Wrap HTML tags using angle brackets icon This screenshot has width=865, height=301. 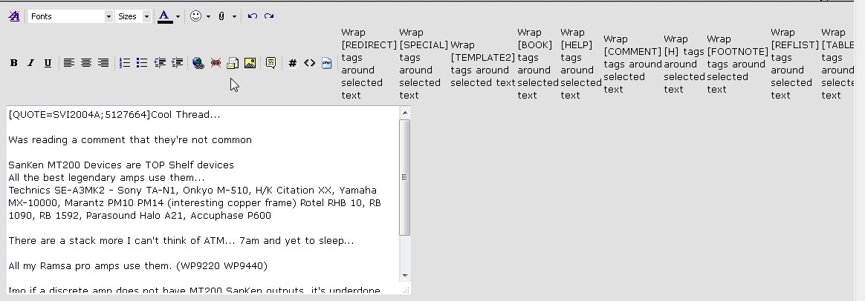click(x=309, y=63)
